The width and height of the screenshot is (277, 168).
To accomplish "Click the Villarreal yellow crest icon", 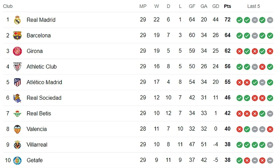I will [x=17, y=145].
